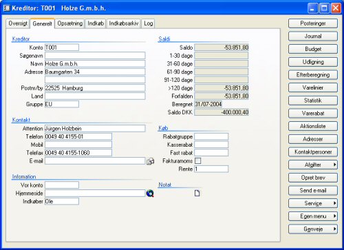The image size is (344, 250).
Task: Click the Opret brev button
Action: (313, 178)
